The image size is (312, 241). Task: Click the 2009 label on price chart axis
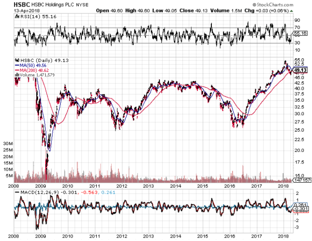(40, 186)
